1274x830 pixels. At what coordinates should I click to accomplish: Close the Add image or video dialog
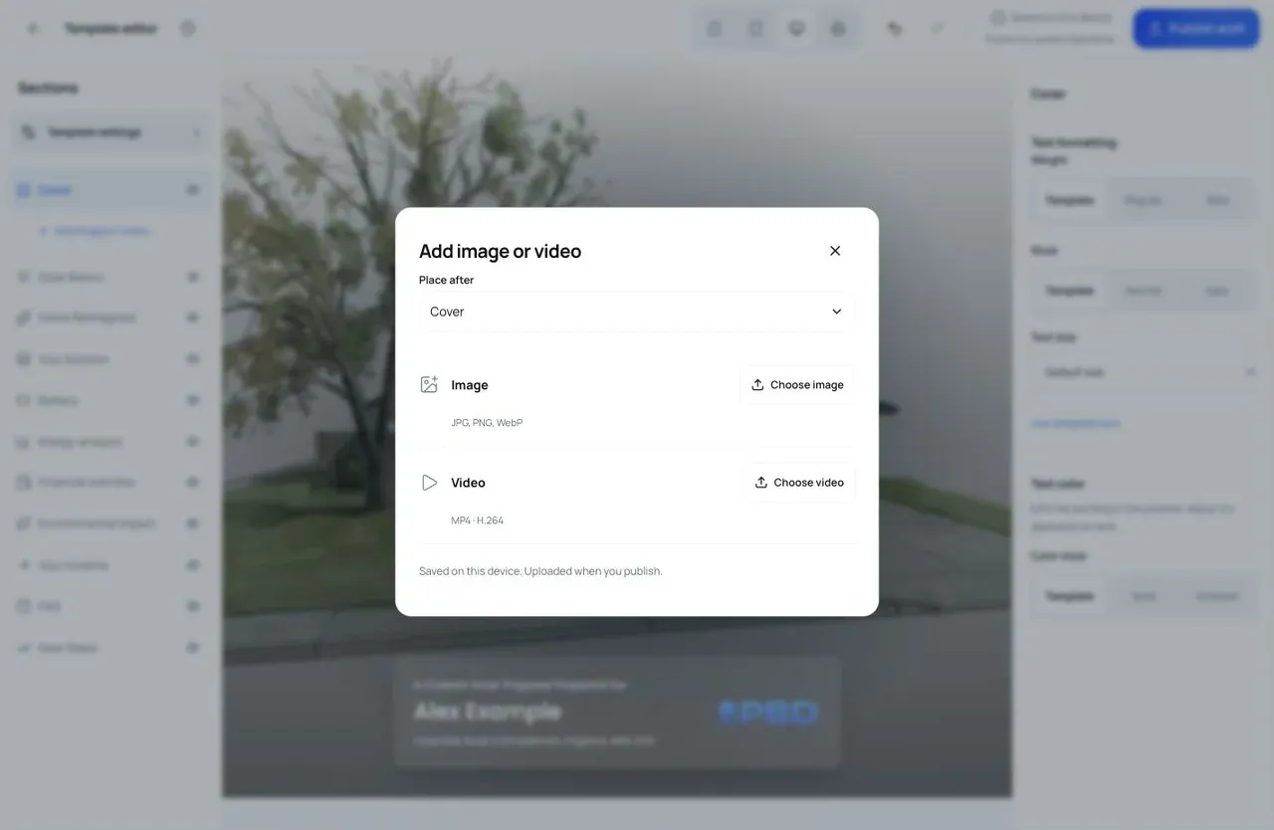[x=835, y=251]
